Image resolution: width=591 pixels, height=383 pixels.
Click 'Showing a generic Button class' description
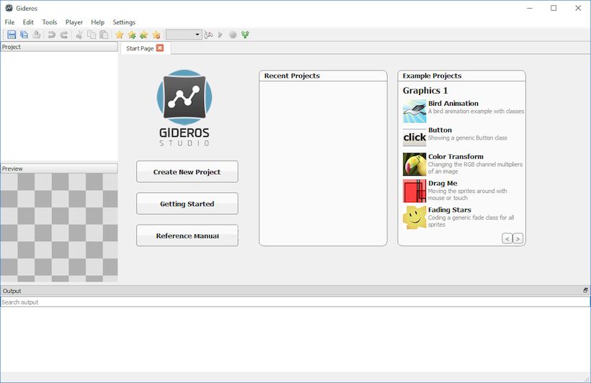click(x=467, y=138)
